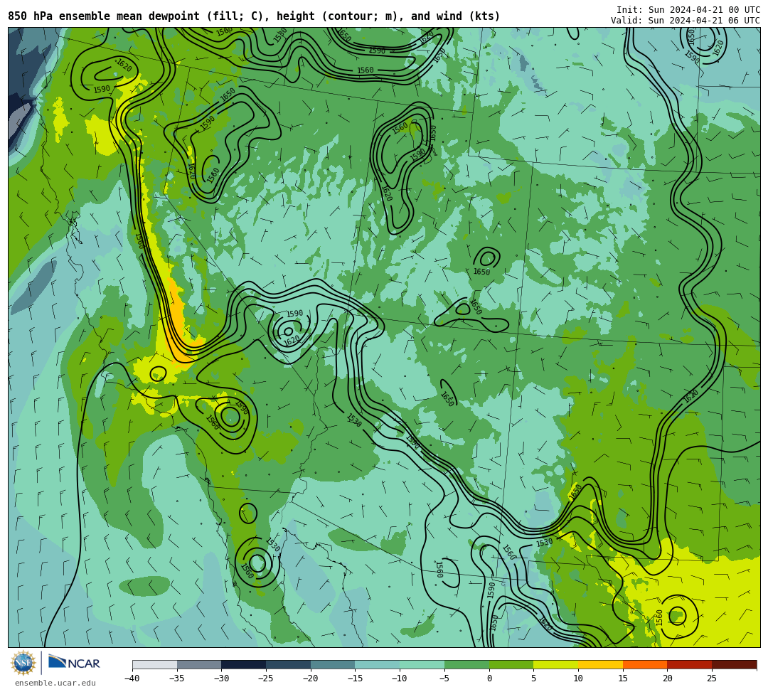This screenshot has width=768, height=692.
Task: Click the -5 to 0 green colorbar swatch
Action: [x=466, y=664]
